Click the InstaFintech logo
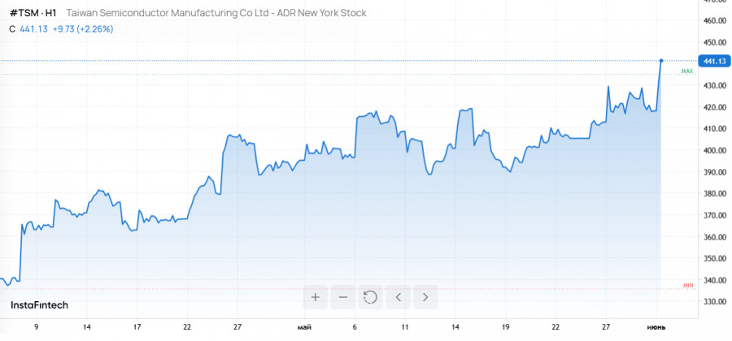 (39, 305)
